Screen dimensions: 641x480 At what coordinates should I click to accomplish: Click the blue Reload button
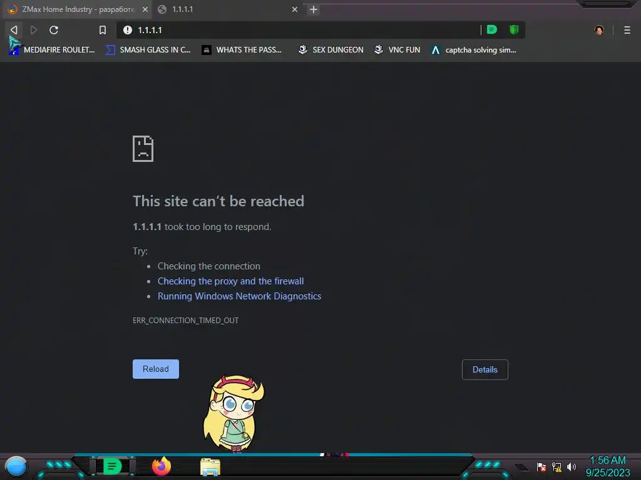(x=156, y=369)
